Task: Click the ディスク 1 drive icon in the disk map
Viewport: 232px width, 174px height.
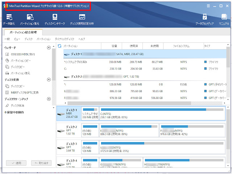Action: click(x=61, y=114)
